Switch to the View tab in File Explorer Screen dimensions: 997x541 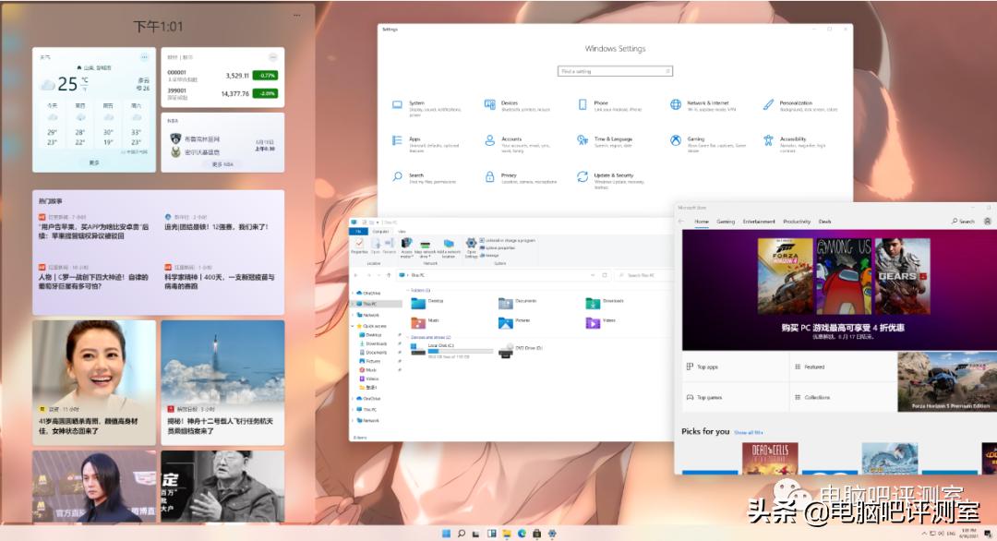point(402,229)
